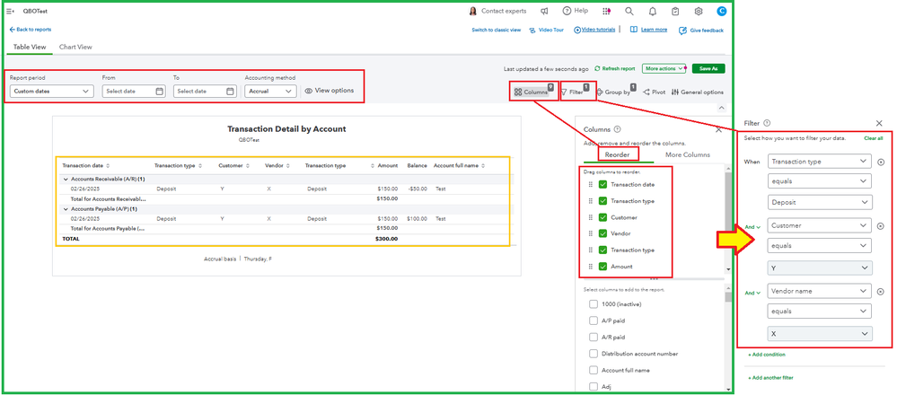Switch to the More Columns tab

coord(687,155)
